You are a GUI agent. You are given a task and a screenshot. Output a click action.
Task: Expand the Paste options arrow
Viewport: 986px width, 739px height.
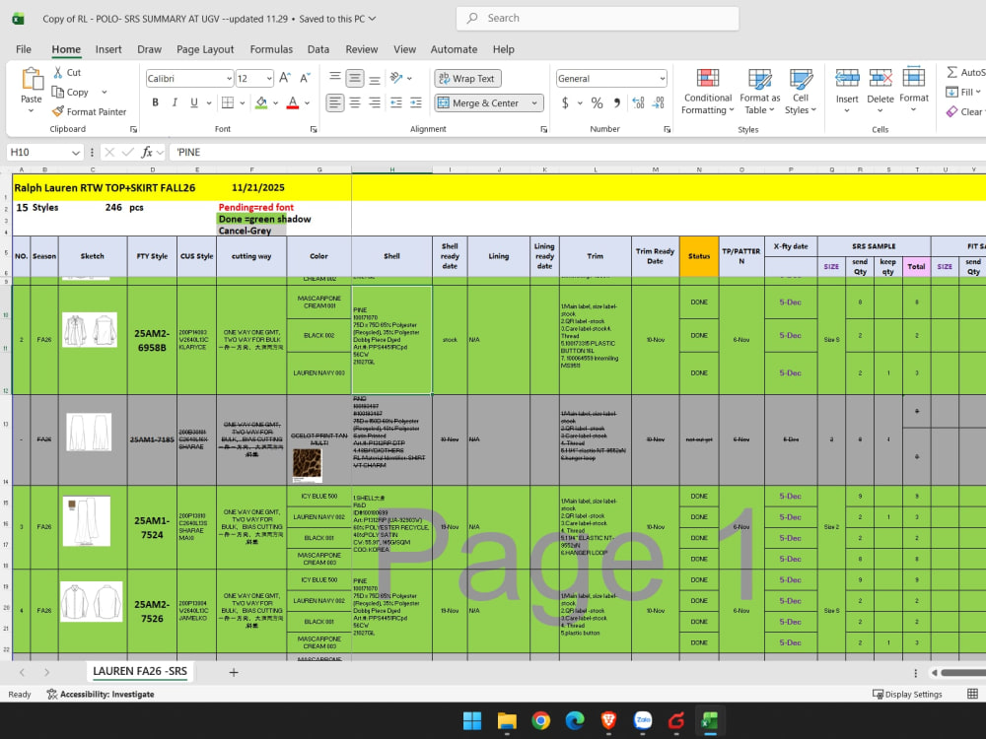31,110
